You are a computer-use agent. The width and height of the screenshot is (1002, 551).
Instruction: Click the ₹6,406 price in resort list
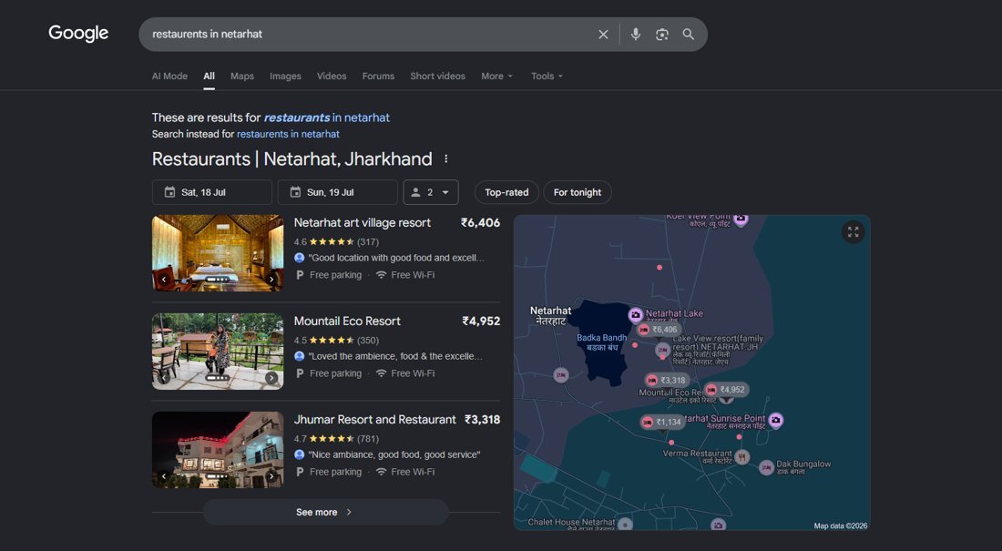coord(481,223)
